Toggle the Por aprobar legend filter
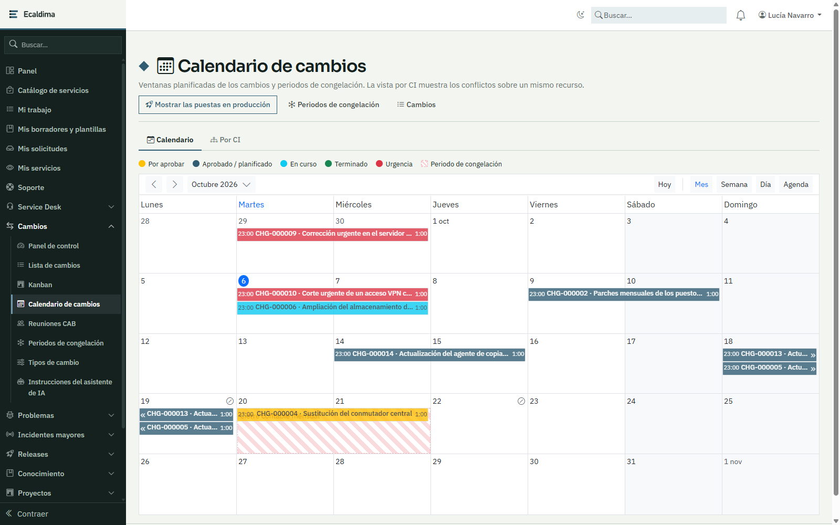840x525 pixels. [x=162, y=164]
